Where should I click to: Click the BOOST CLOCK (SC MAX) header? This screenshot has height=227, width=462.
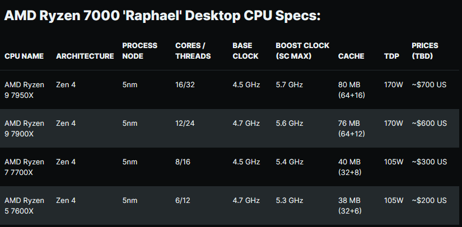click(x=302, y=51)
